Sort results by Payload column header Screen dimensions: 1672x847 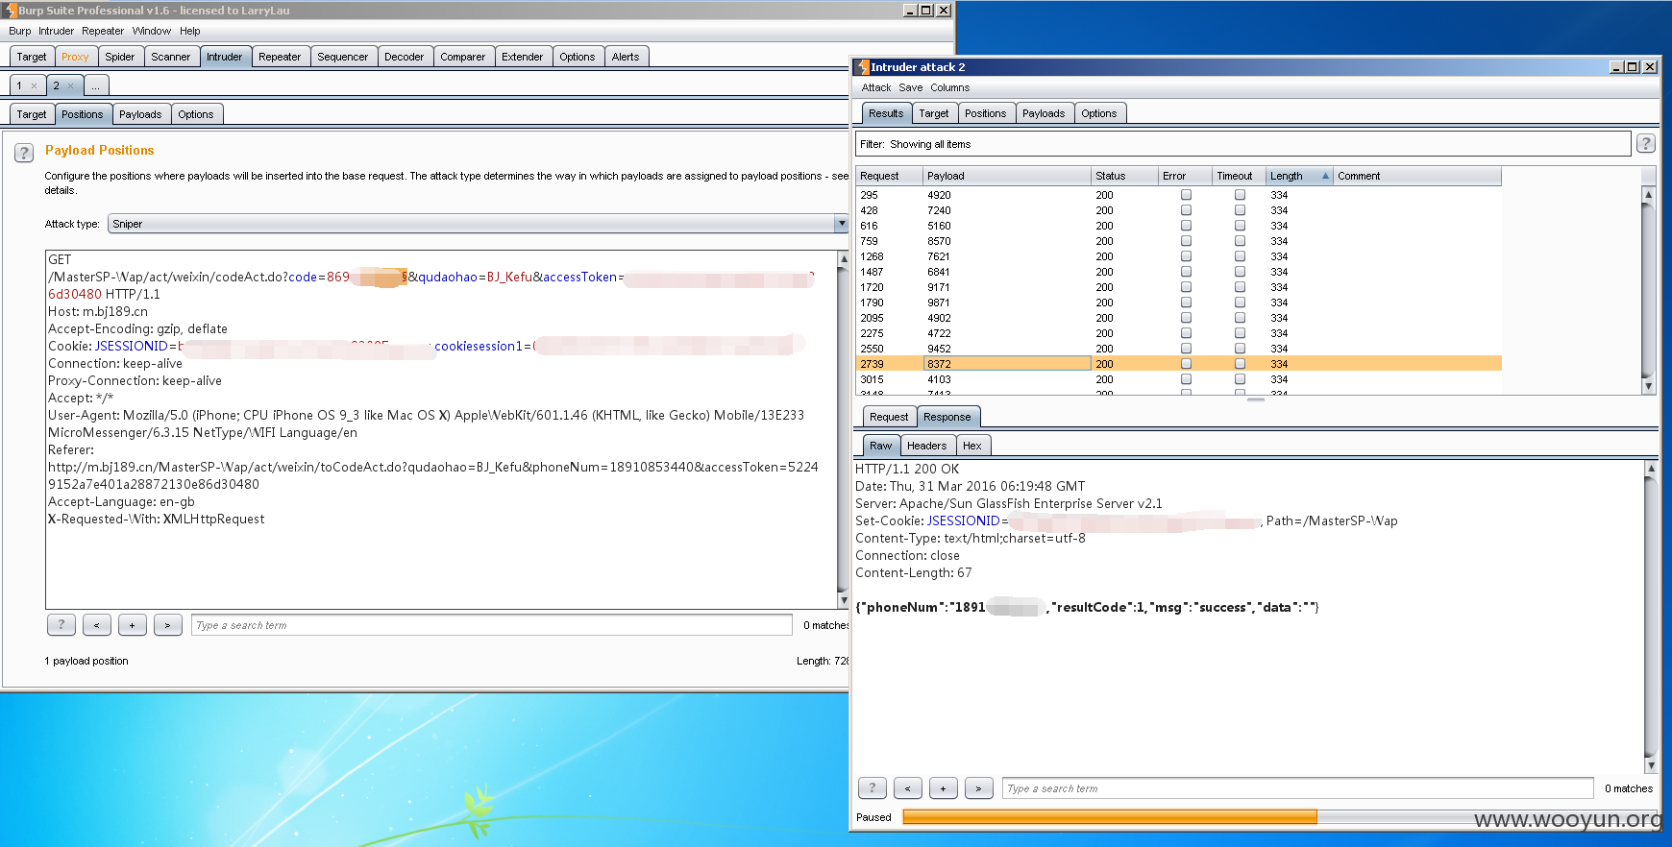click(1006, 176)
